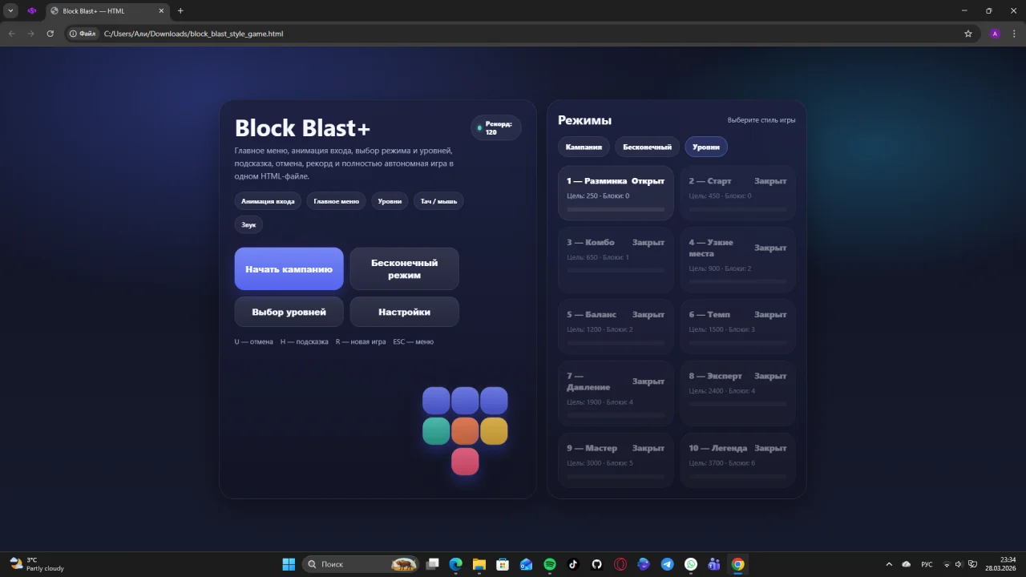Select locked level 10 — Легенда

coord(737,460)
